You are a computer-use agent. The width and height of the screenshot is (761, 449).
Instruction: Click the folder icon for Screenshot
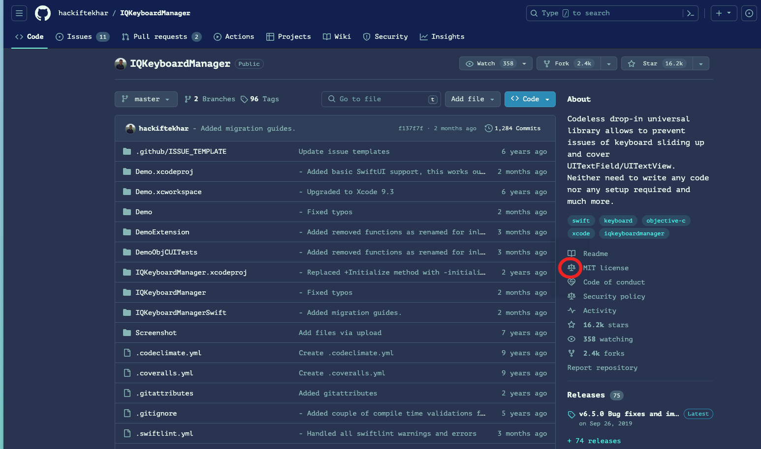[127, 333]
